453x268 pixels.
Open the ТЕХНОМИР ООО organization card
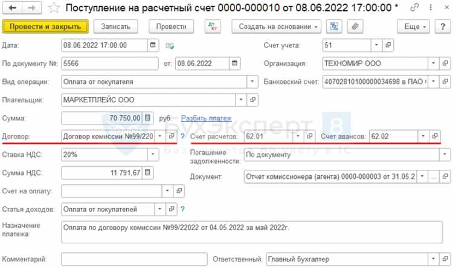point(445,63)
